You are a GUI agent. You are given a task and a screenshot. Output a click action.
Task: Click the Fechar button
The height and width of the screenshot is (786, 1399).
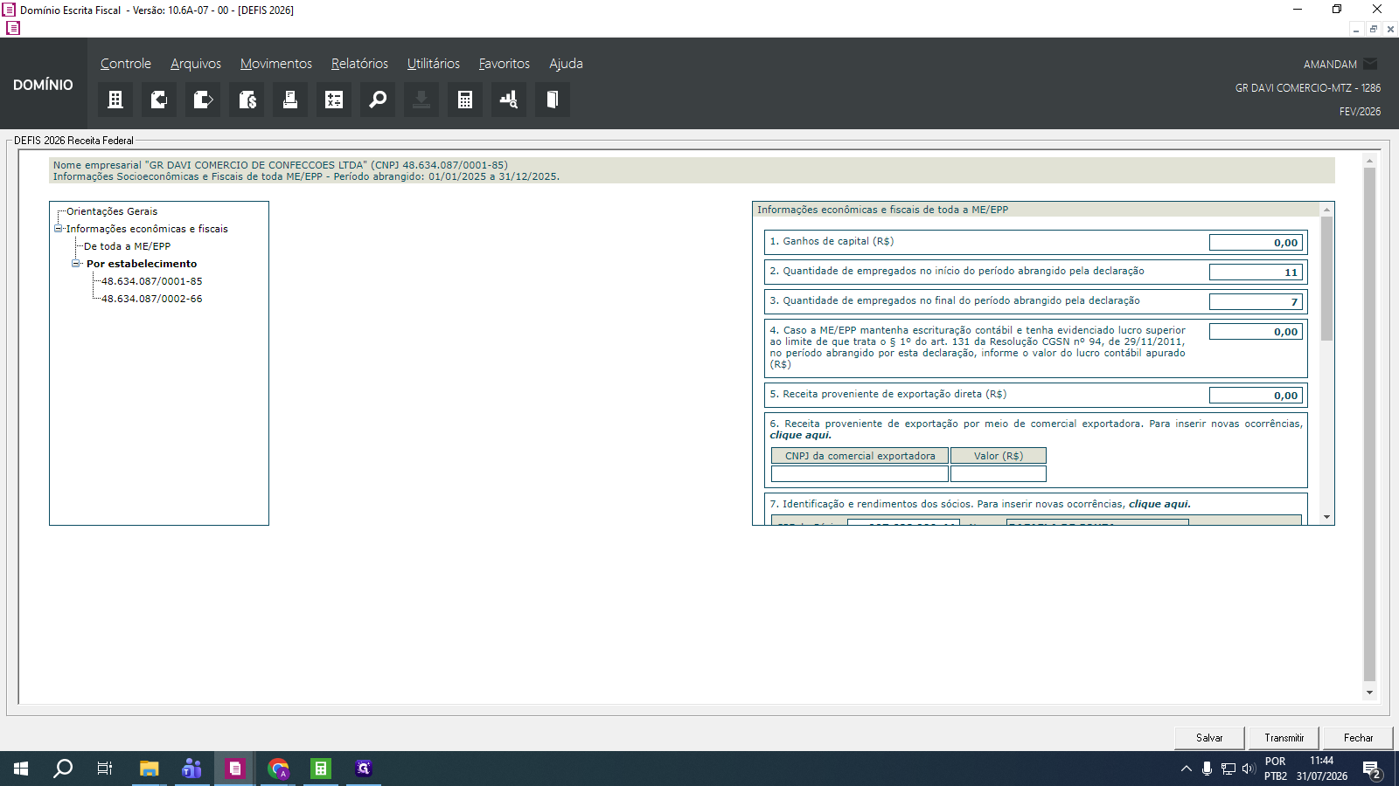(x=1358, y=738)
